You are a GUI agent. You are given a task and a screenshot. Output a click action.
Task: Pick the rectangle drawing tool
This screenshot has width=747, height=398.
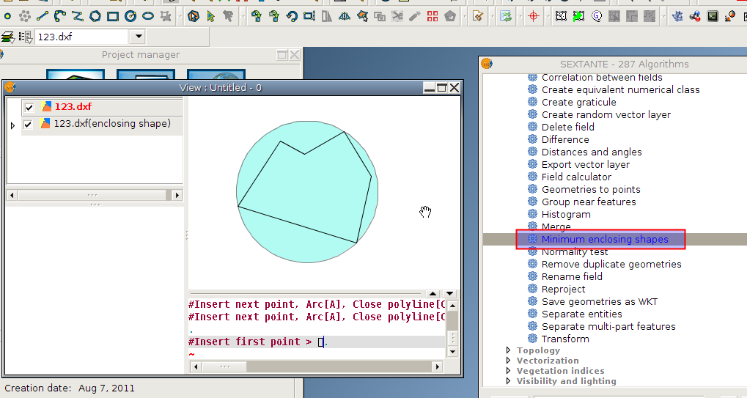(113, 15)
